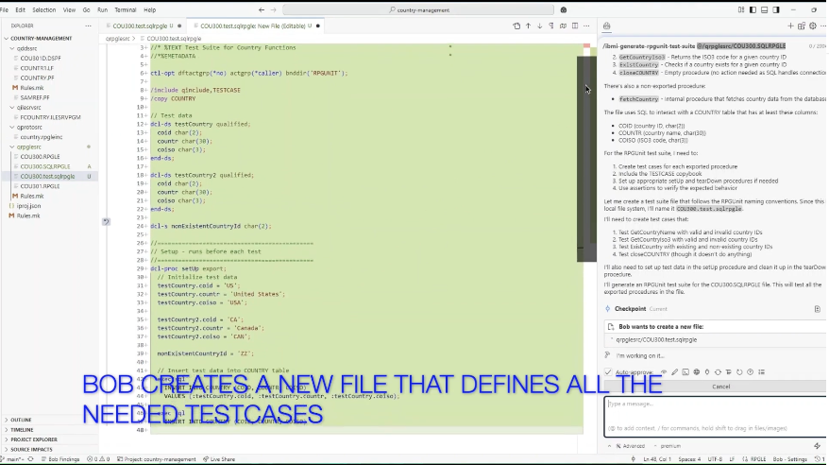Viewport: 829px width, 465px height.
Task: Click the Type a message input
Action: (x=716, y=417)
